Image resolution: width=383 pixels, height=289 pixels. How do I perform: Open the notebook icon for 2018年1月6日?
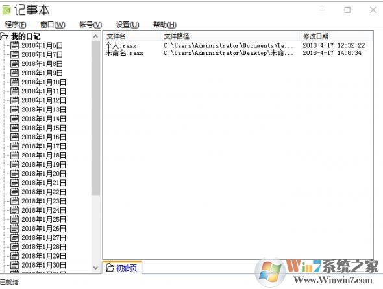[x=14, y=45]
